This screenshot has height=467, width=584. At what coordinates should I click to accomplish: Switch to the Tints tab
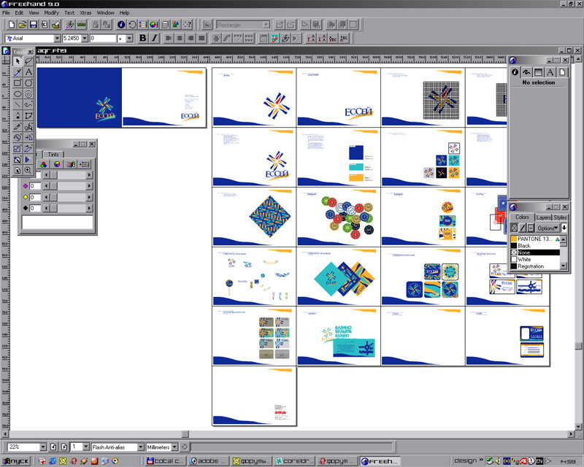click(x=53, y=154)
